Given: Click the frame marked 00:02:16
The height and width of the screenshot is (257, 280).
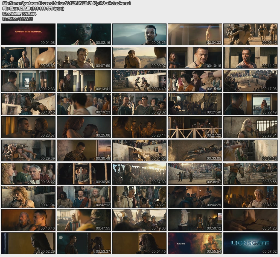Looking at the screenshot, I should tap(84, 34).
